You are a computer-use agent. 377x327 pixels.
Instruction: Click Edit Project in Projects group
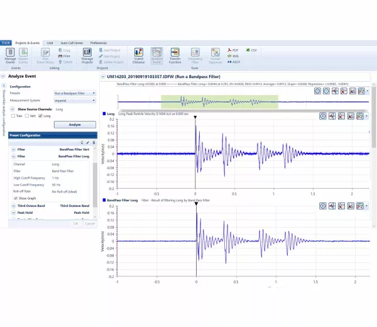point(109,56)
